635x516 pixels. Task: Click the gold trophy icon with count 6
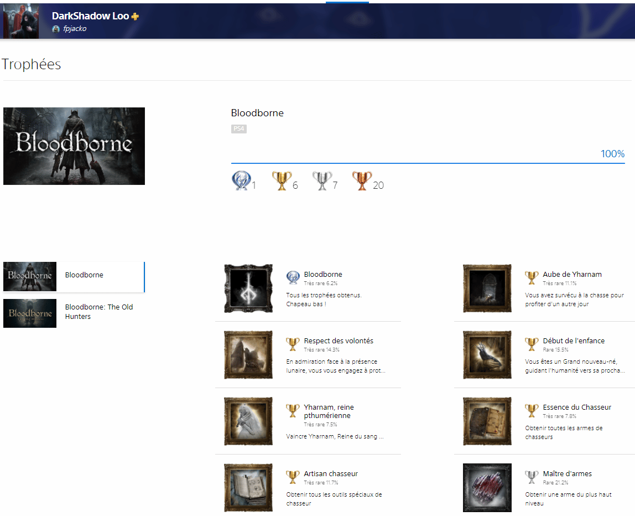coord(282,180)
